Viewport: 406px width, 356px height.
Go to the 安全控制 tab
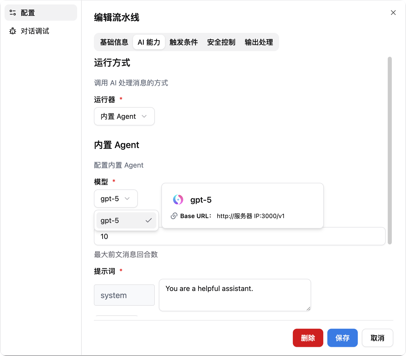(x=221, y=42)
